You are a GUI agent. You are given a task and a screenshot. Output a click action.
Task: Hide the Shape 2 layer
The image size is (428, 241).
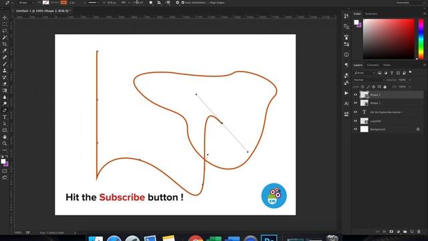tap(355, 94)
